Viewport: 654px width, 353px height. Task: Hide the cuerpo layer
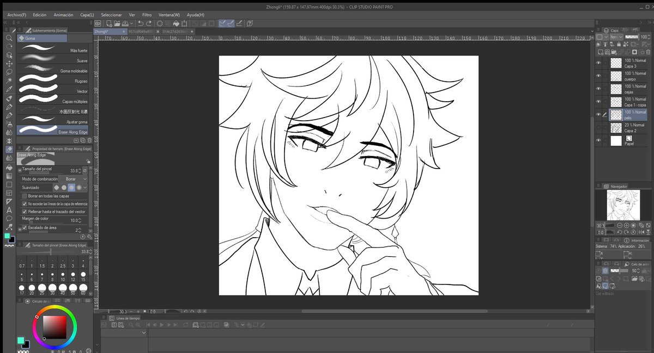tap(598, 76)
